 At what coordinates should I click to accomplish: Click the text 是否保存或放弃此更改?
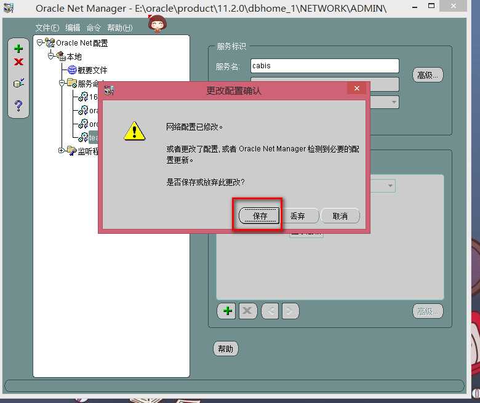pyautogui.click(x=205, y=182)
